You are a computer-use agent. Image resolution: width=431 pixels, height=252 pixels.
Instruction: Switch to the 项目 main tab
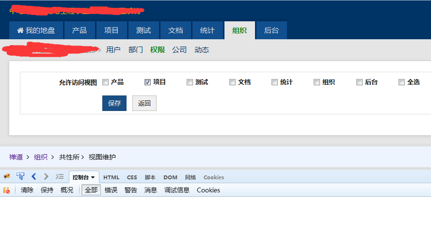(x=112, y=30)
